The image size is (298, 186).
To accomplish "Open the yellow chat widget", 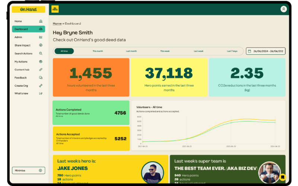I will [x=283, y=177].
